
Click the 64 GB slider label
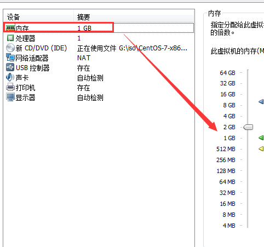click(x=227, y=73)
